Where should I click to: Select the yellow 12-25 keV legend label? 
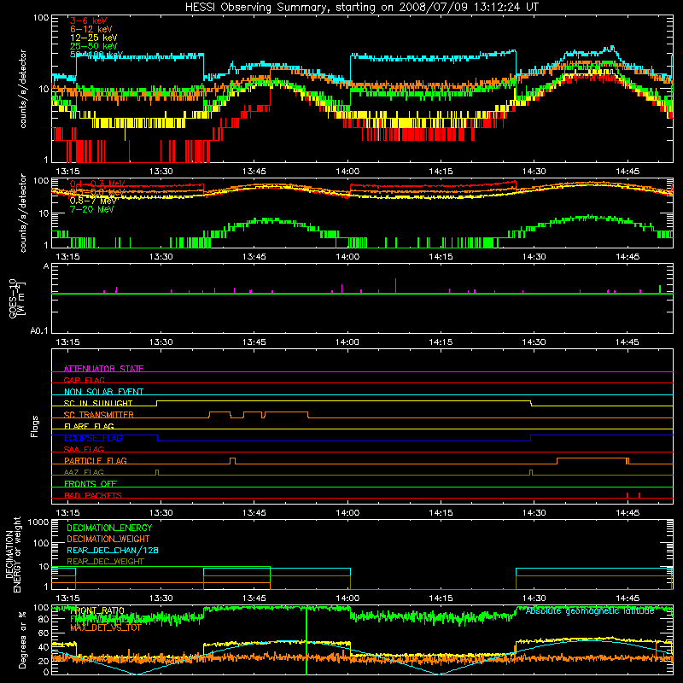[93, 38]
